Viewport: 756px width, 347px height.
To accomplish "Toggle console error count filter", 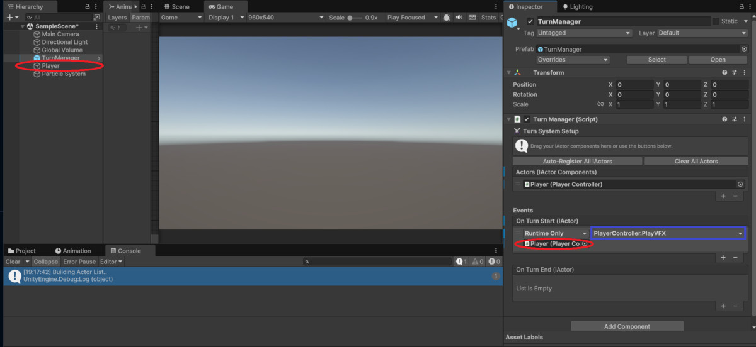I will click(495, 262).
